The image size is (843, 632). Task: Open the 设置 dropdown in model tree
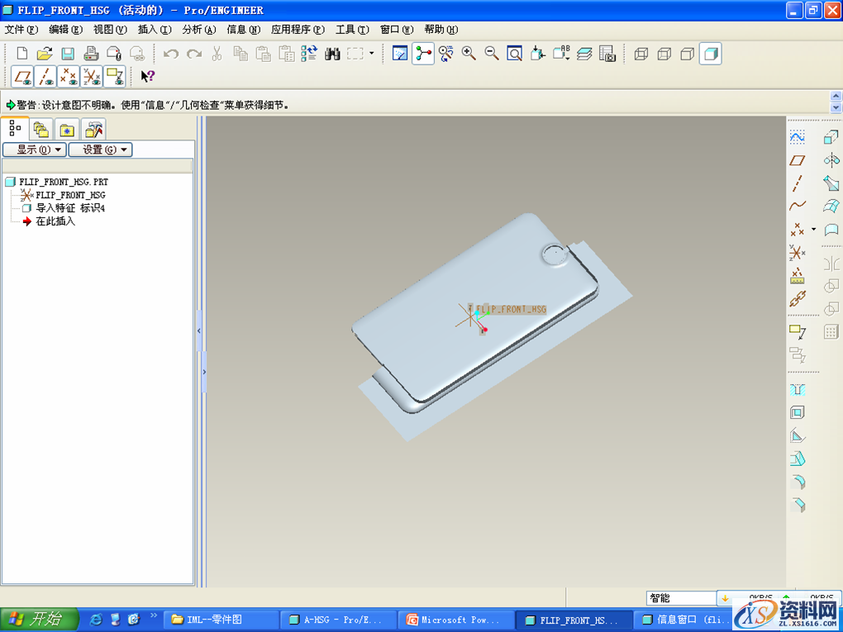point(100,150)
